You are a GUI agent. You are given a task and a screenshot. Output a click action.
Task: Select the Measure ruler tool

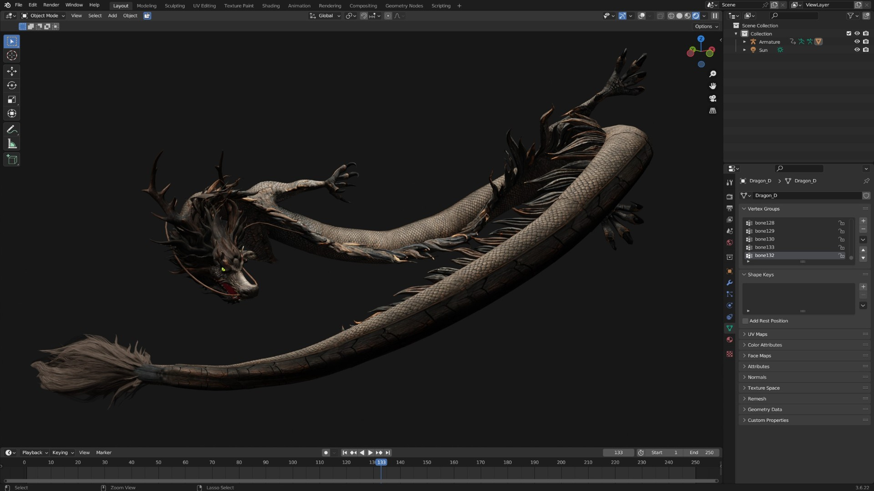(x=12, y=144)
